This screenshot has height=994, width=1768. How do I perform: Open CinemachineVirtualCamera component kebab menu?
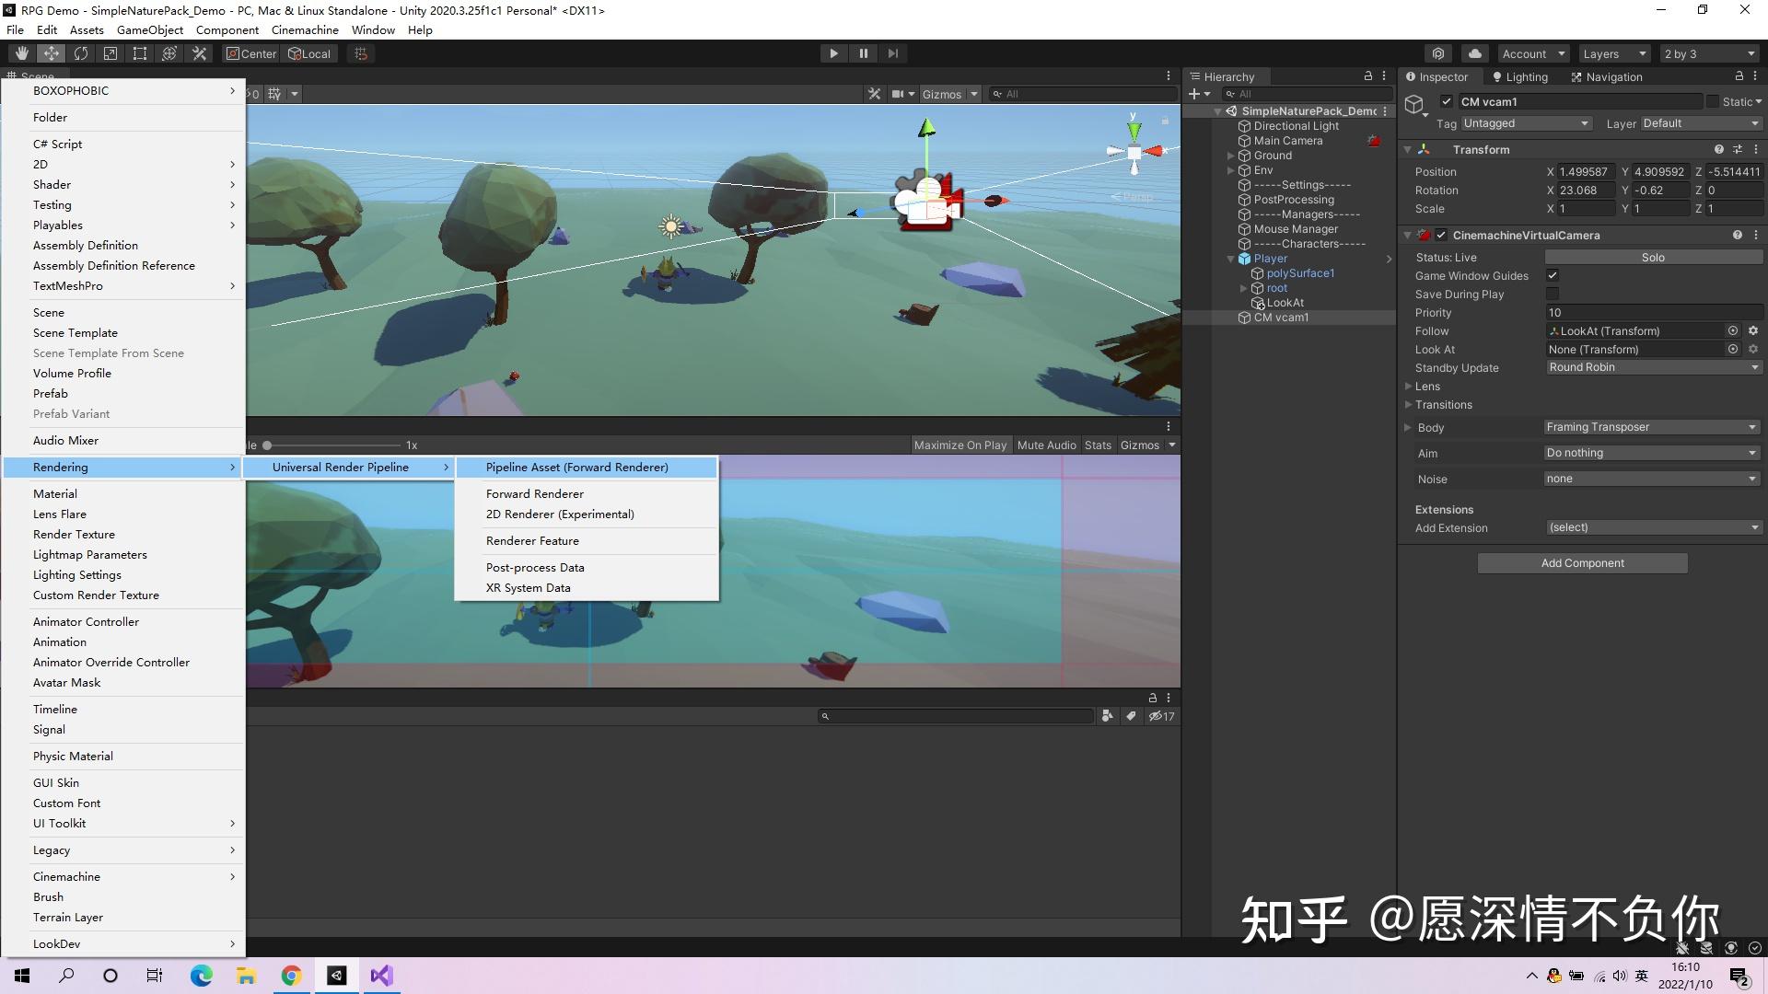coord(1756,235)
